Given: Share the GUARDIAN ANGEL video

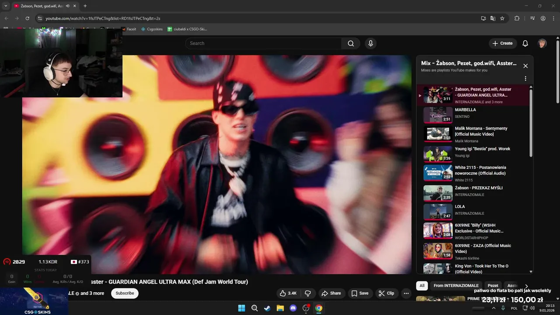Looking at the screenshot, I should [331, 293].
